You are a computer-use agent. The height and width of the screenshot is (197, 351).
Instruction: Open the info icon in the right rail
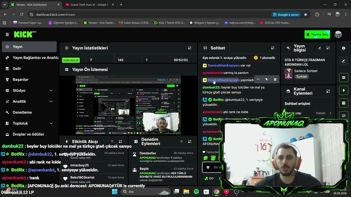344,48
